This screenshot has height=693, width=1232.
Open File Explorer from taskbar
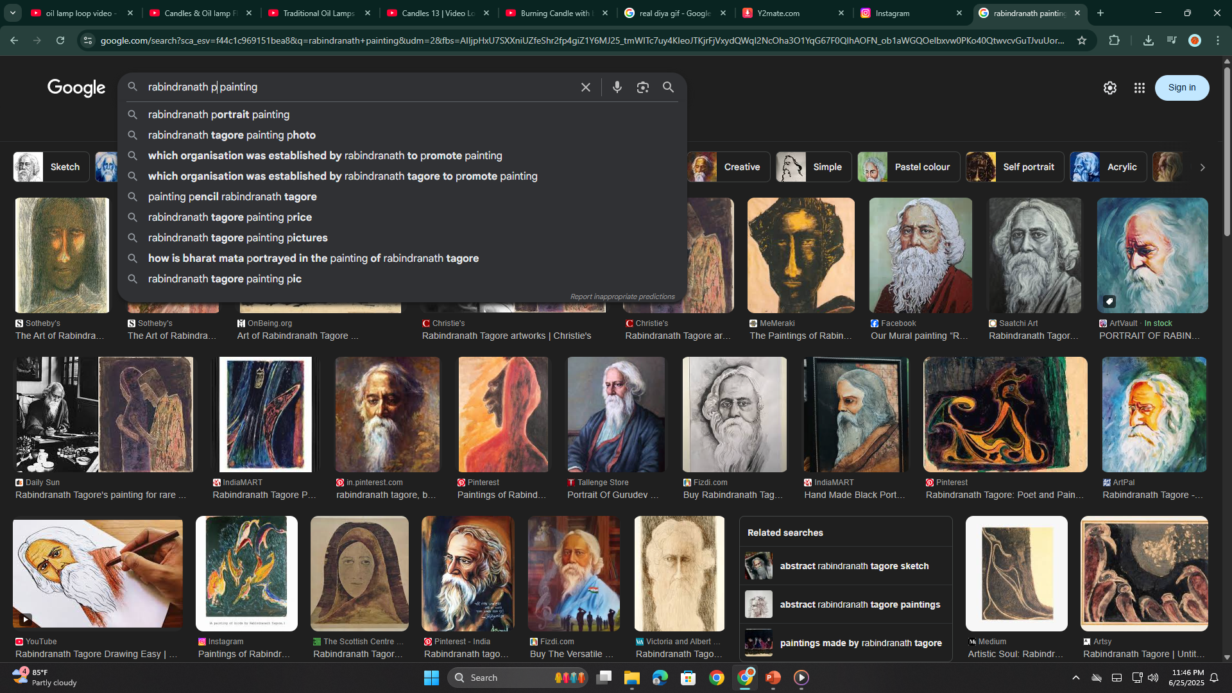[x=631, y=678]
